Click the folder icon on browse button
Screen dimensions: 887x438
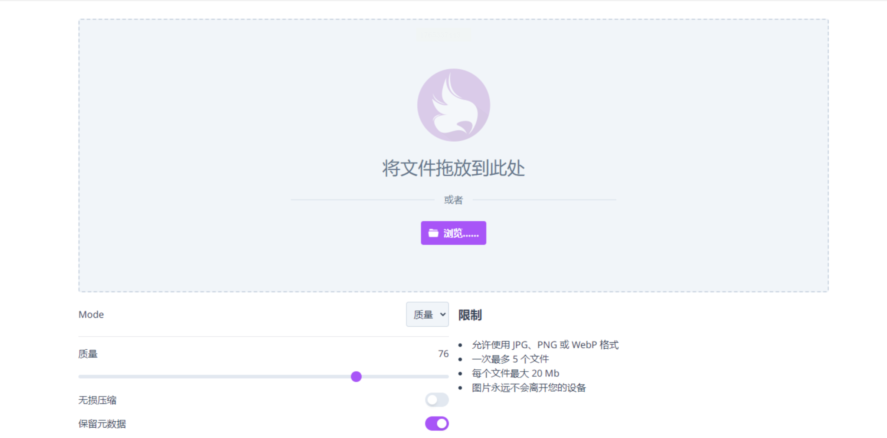(433, 233)
